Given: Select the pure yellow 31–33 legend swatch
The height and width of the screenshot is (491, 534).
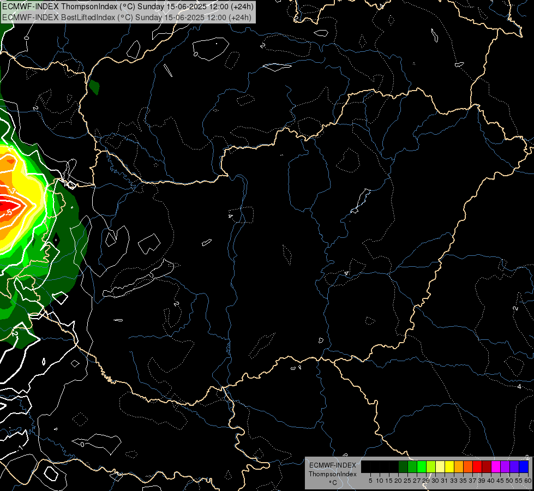Looking at the screenshot, I should coord(449,466).
